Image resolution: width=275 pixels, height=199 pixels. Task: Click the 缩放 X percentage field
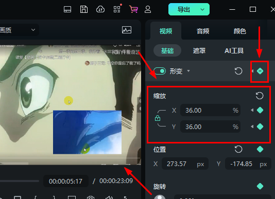[210, 110]
